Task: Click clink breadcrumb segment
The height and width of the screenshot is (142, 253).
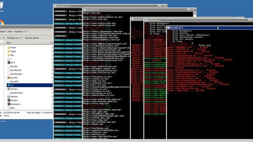Action: coord(10,32)
